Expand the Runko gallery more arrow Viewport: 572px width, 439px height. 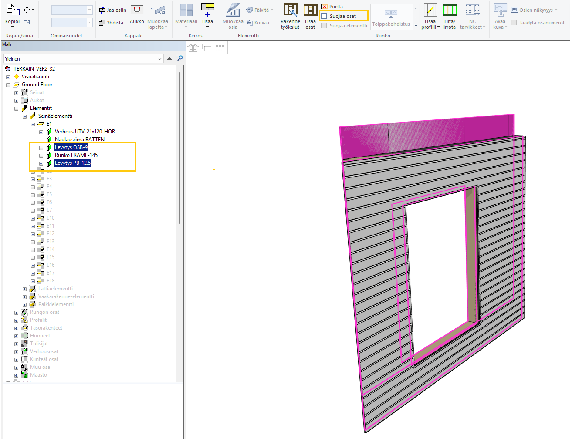coord(416,26)
